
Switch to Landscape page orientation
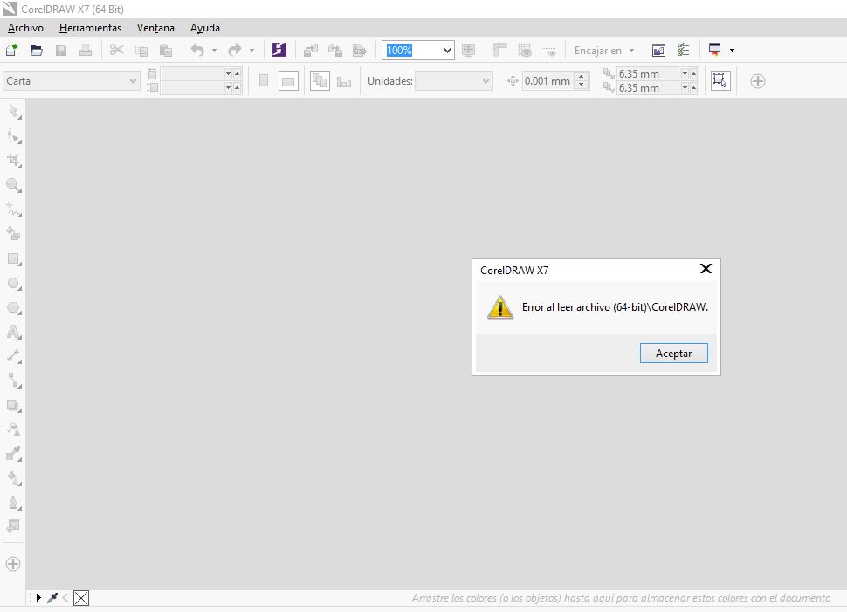[288, 81]
